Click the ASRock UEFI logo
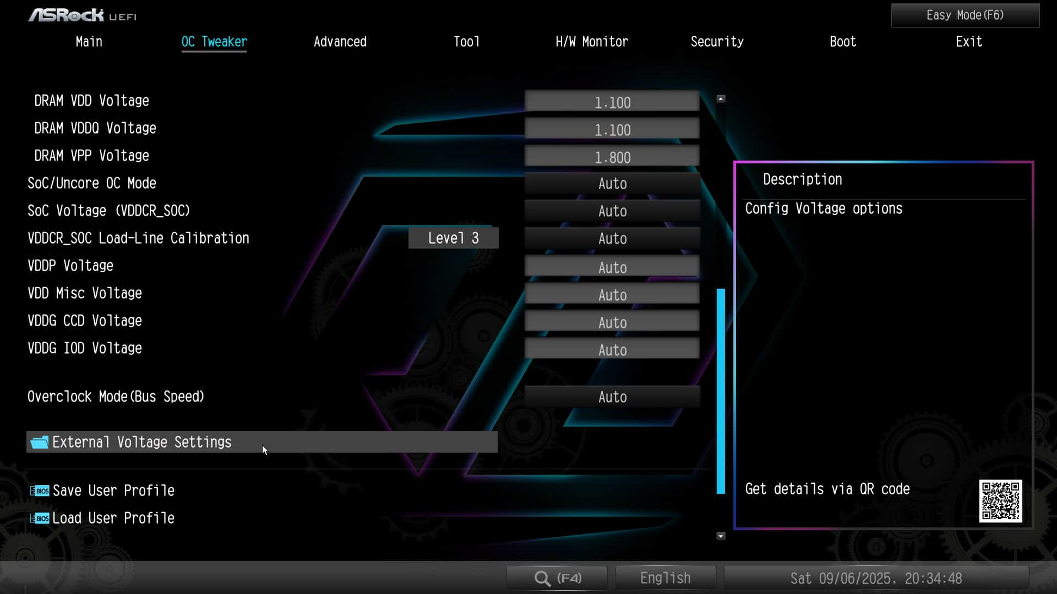1057x594 pixels. tap(83, 15)
